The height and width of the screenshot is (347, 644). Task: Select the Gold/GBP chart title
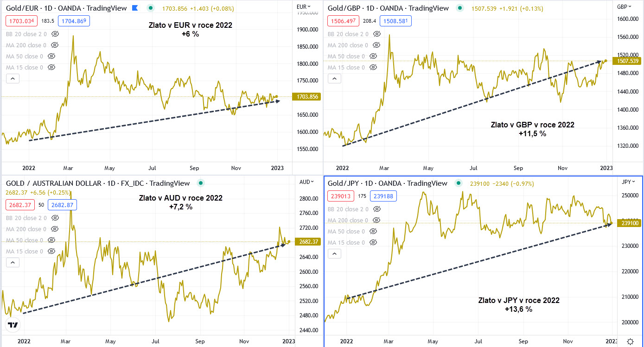[x=388, y=8]
